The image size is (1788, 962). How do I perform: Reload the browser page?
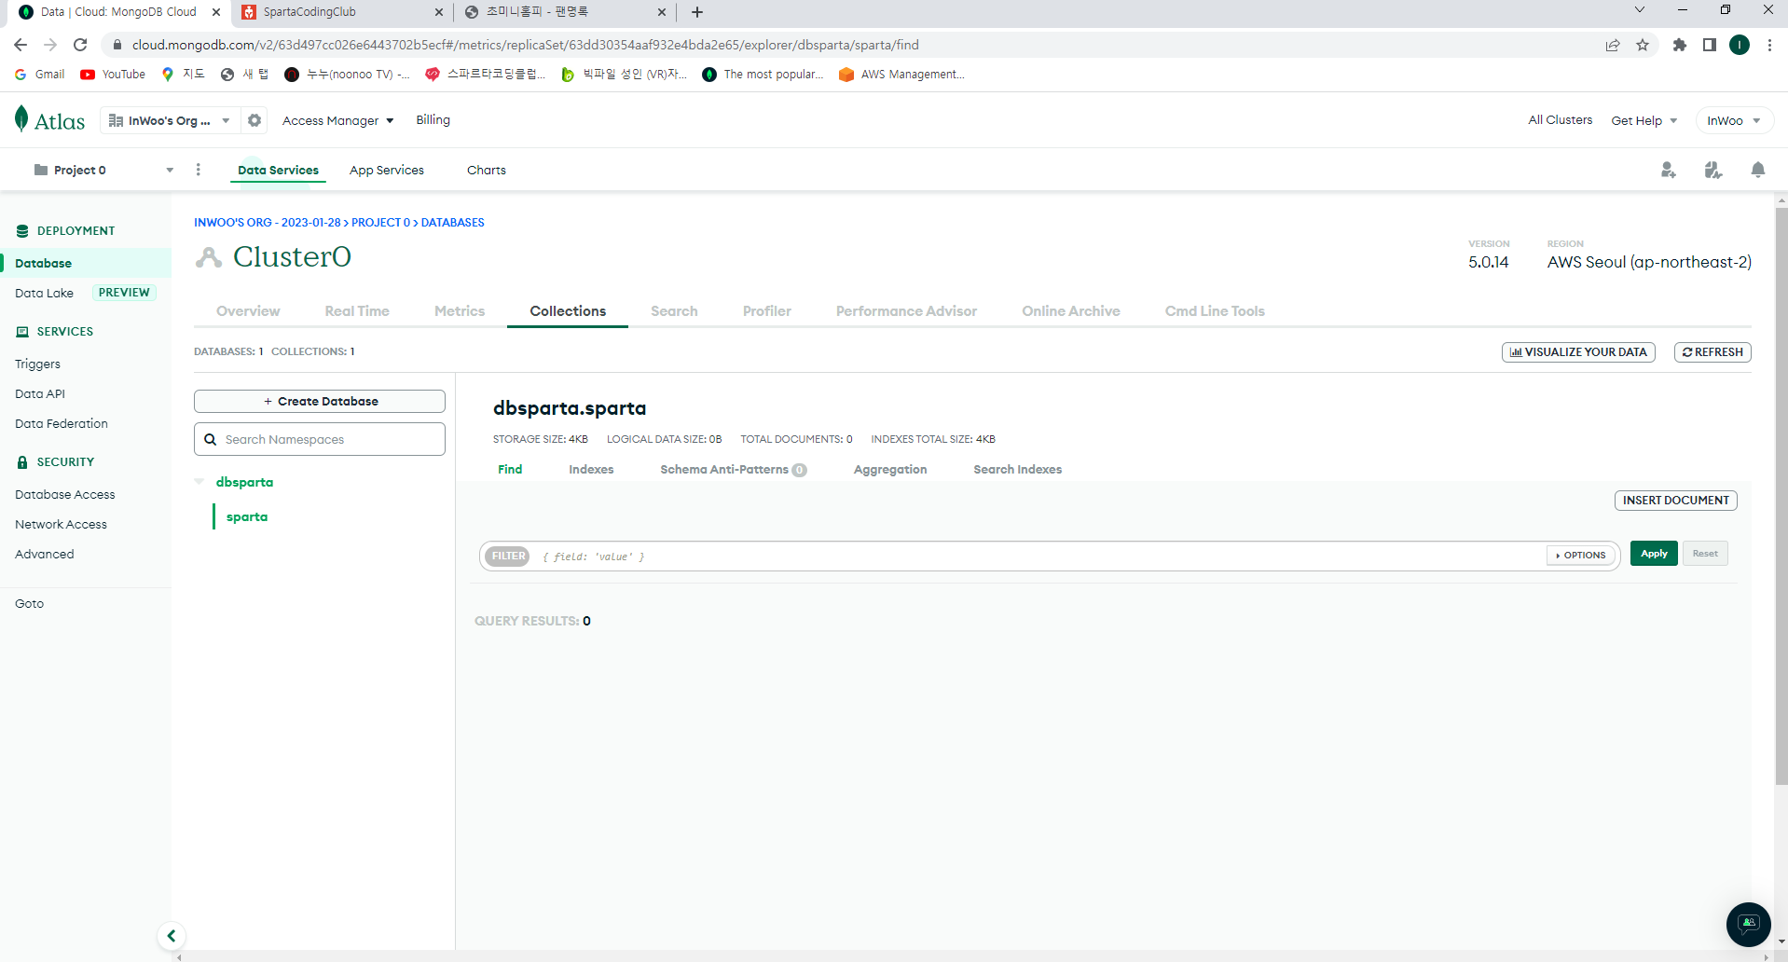pyautogui.click(x=80, y=45)
